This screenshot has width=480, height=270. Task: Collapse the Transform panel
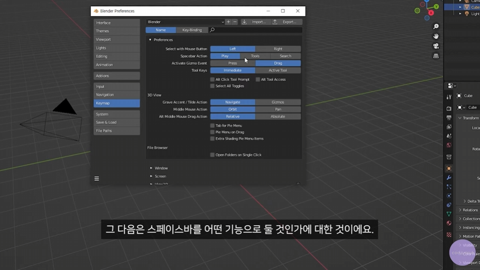[460, 118]
